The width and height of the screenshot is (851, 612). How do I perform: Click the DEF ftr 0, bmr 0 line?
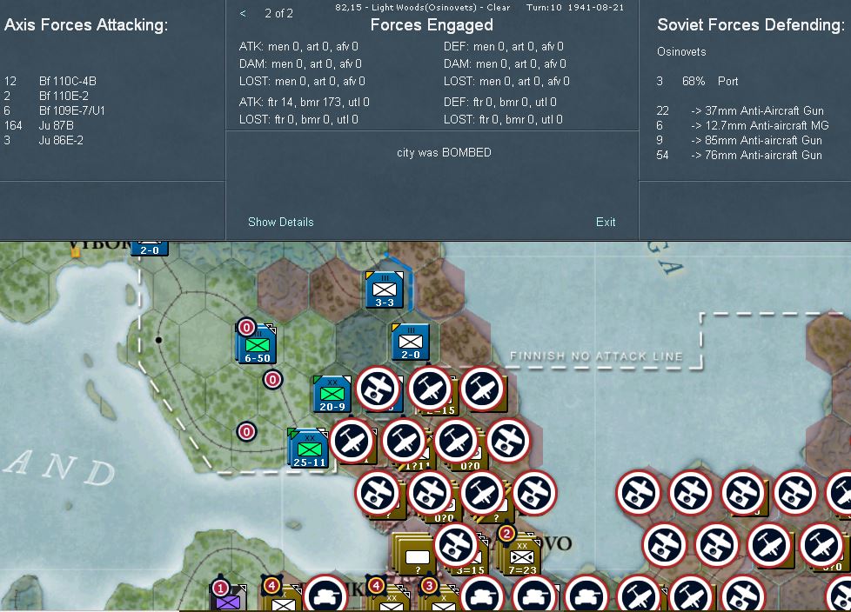pos(499,102)
